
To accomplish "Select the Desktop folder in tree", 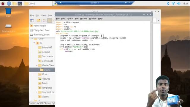I will 44,52.
